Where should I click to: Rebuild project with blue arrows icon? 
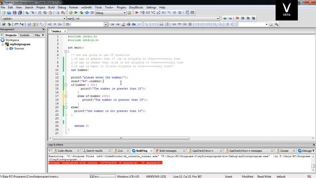(87, 13)
